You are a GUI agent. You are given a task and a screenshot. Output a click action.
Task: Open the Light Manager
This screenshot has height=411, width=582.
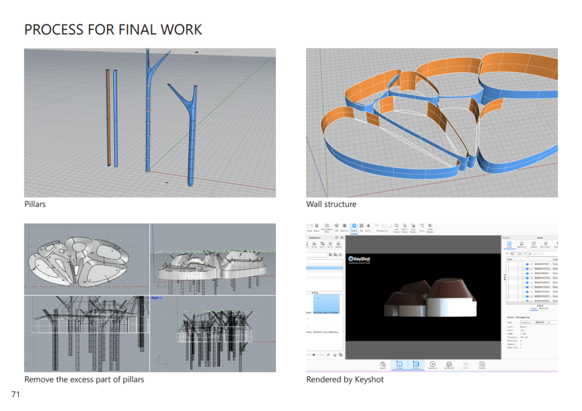[430, 227]
